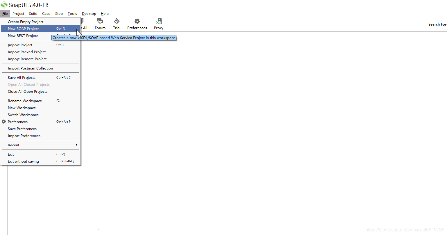Select Rename Workspace
Screen dimensions: 447x235
(x=40, y=101)
